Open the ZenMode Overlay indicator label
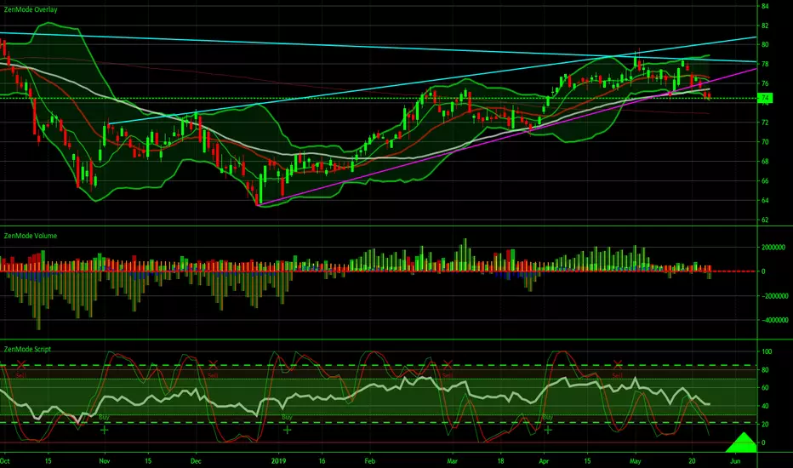This screenshot has width=793, height=468. pyautogui.click(x=31, y=9)
